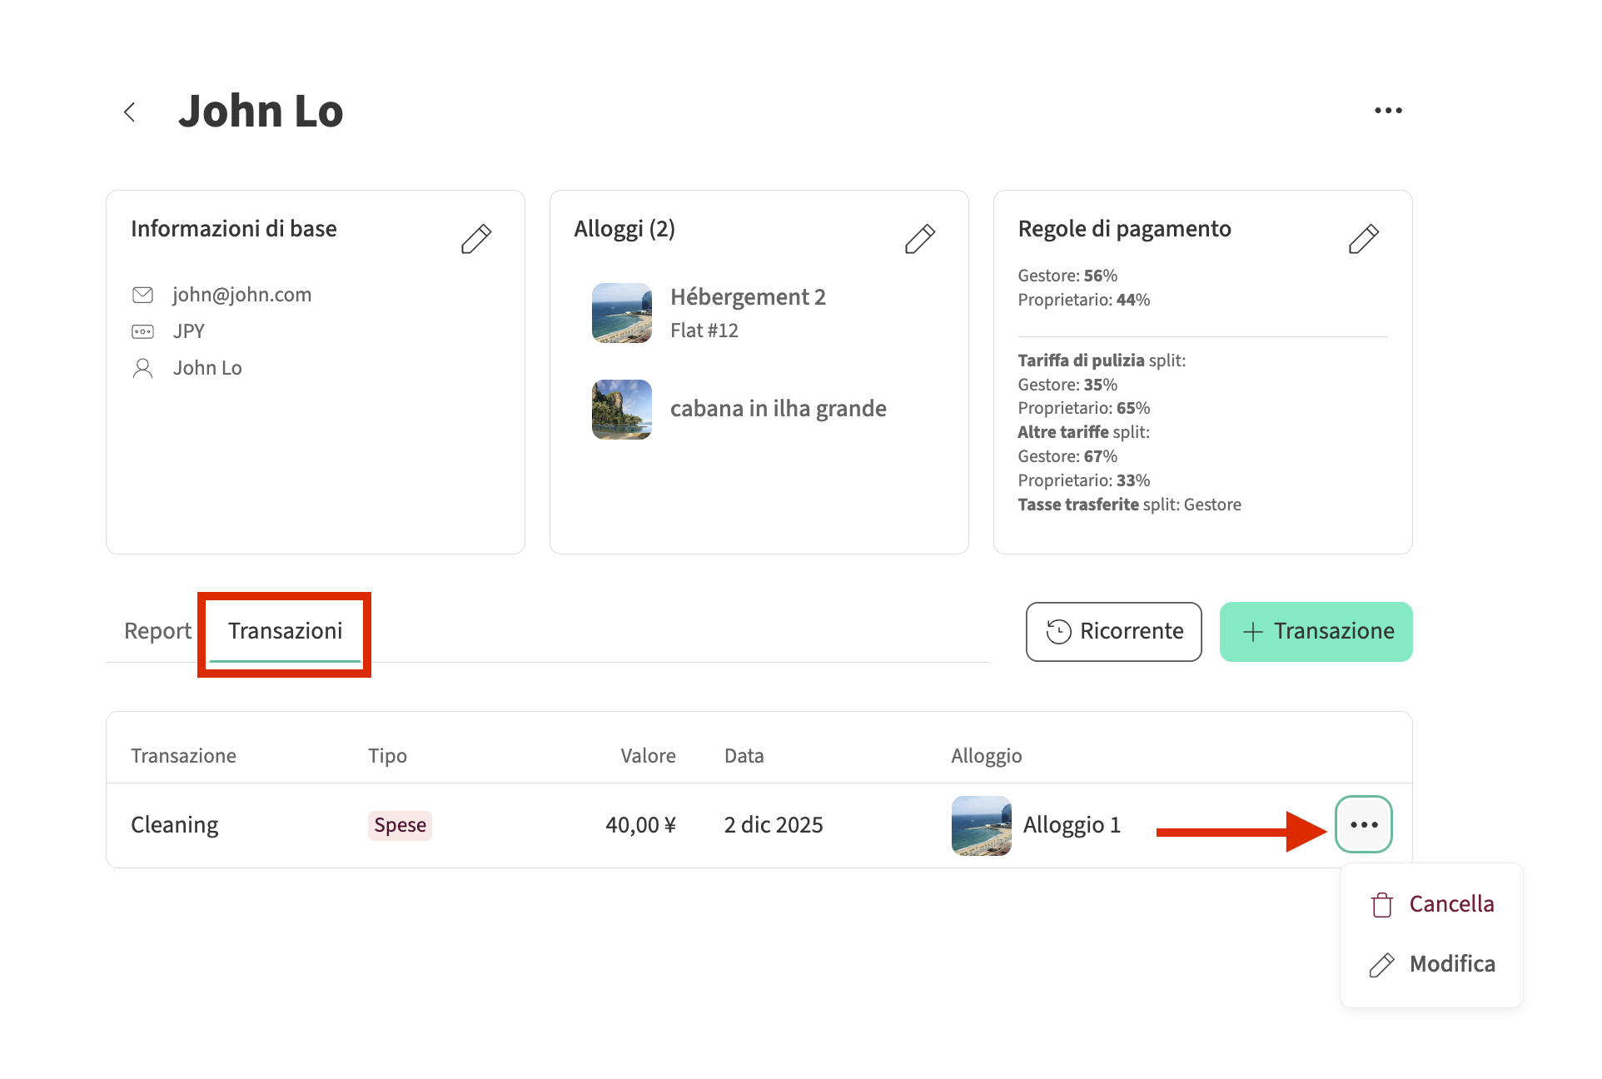The width and height of the screenshot is (1602, 1079).
Task: Edit Regole di pagamento with pencil icon
Action: point(1364,239)
